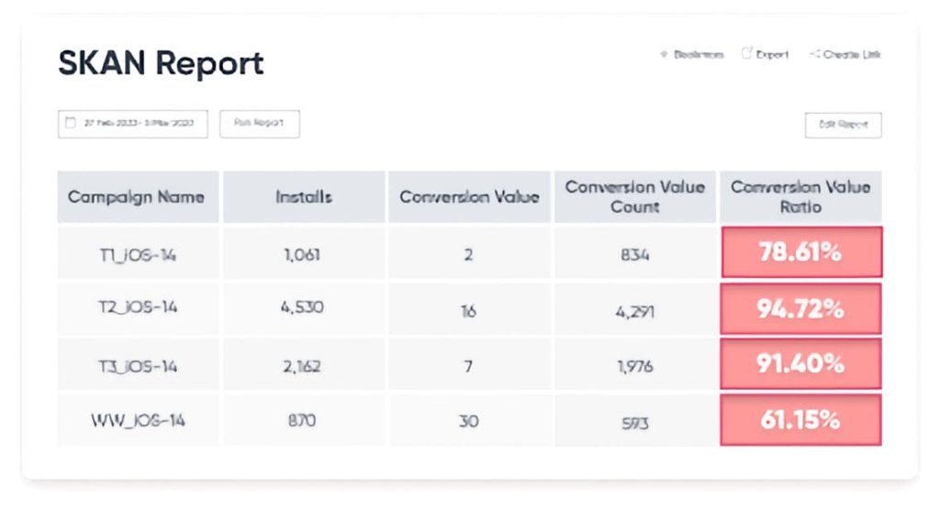Sort by Installs column header
Viewport: 940px width, 509px height.
[304, 197]
